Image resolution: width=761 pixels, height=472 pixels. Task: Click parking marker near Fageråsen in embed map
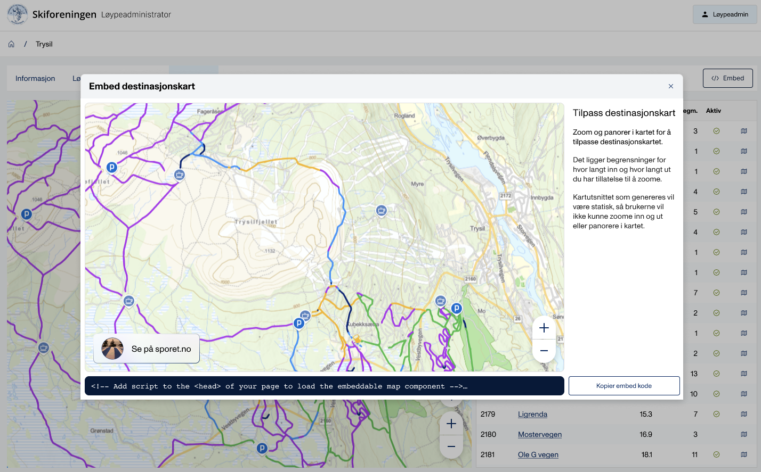point(111,167)
